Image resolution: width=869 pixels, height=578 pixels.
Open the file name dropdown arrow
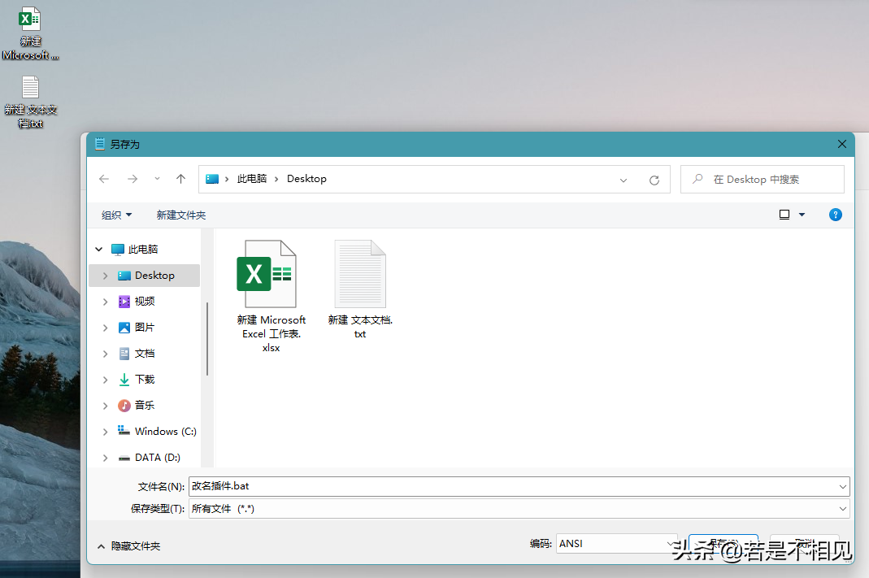point(843,487)
